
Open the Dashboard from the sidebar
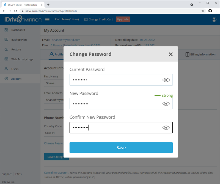click(x=18, y=30)
